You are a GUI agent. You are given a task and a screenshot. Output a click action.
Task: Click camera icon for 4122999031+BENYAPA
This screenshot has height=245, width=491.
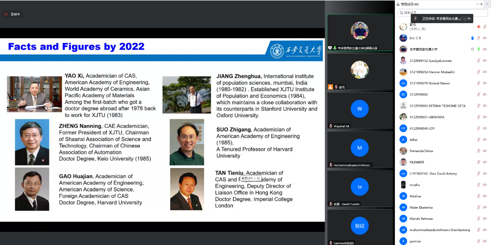485,117
